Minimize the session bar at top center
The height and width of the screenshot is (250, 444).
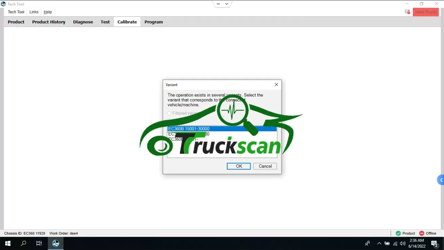tap(218, 4)
